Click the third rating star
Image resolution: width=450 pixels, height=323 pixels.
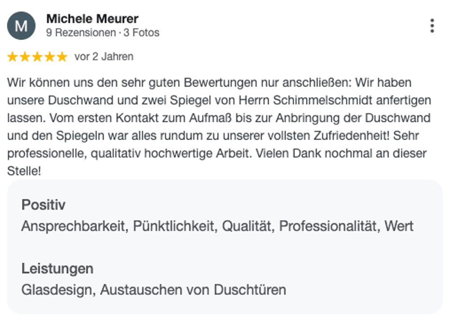tap(37, 57)
